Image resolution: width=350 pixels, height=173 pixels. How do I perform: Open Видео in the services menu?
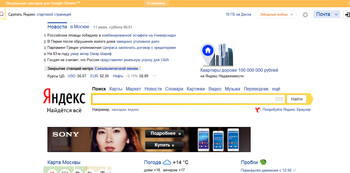tap(215, 89)
